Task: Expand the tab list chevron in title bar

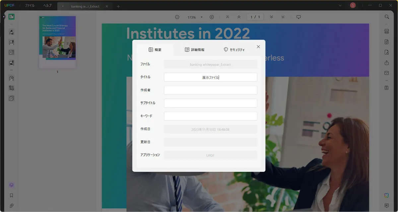Action: (x=340, y=5)
